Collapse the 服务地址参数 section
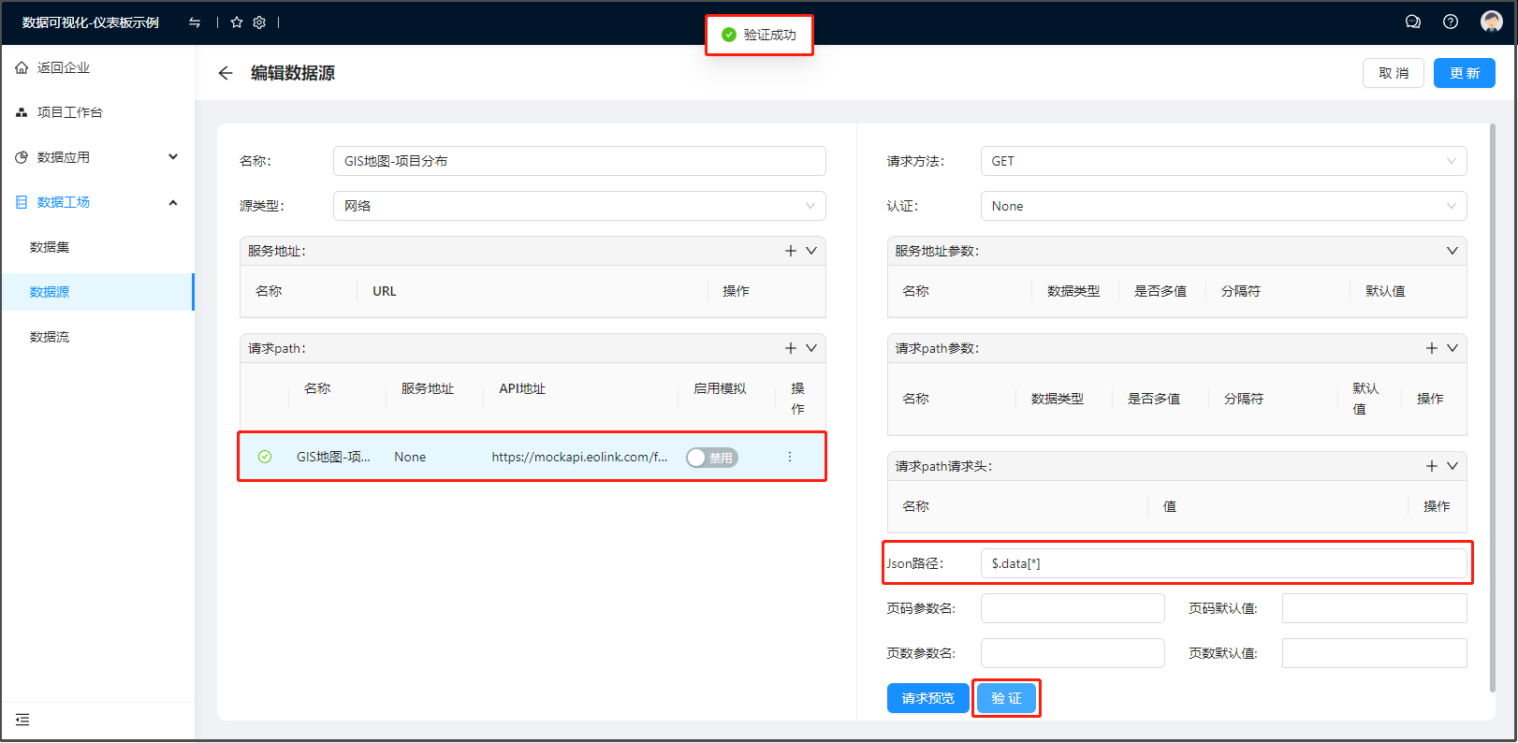Image resolution: width=1518 pixels, height=743 pixels. pos(1452,251)
